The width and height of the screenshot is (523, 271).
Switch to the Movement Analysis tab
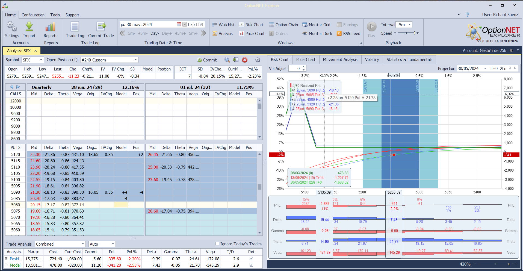340,60
